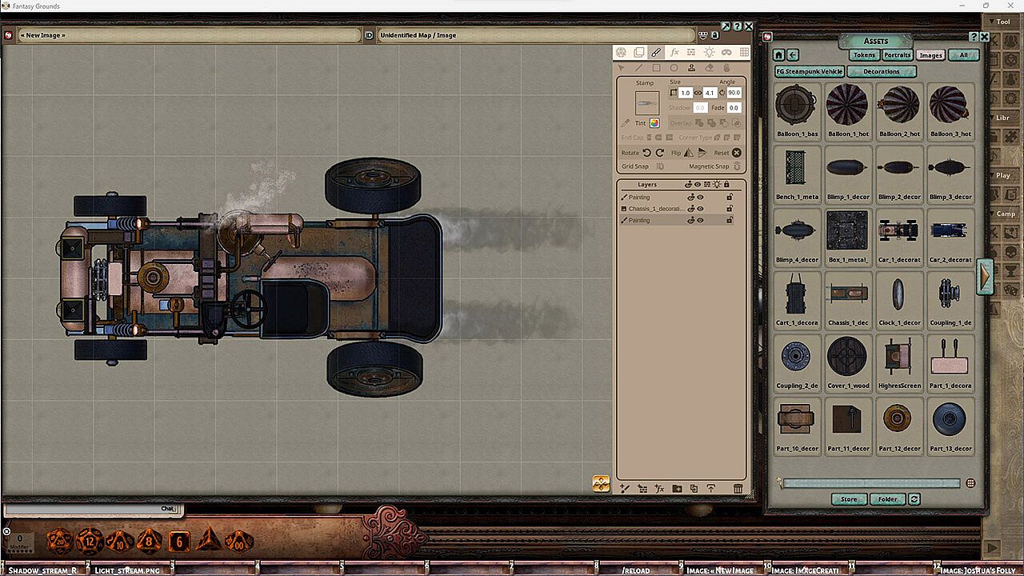Add a new paint layer
1024x576 pixels.
tap(625, 488)
